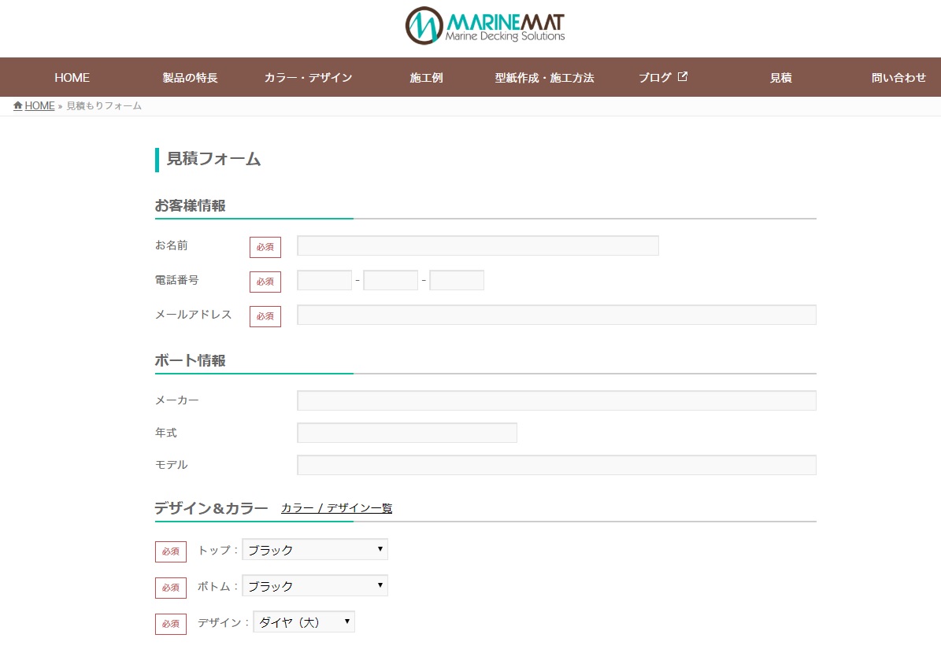Expand the ボトム color dropdown
Image resolution: width=941 pixels, height=649 pixels.
(x=315, y=586)
